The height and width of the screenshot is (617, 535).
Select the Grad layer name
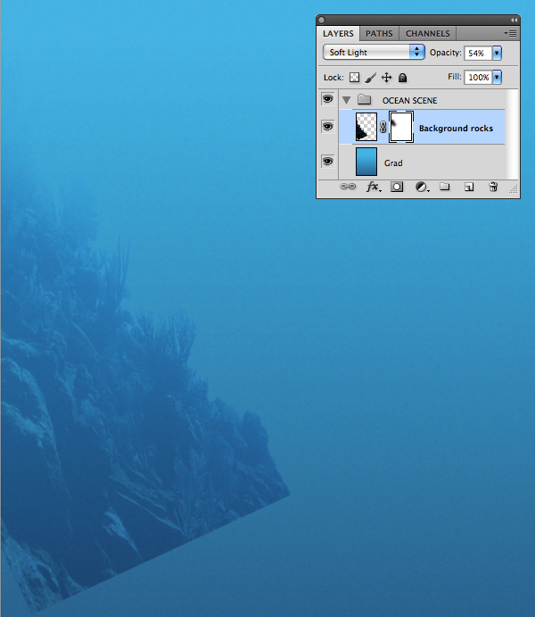click(393, 163)
